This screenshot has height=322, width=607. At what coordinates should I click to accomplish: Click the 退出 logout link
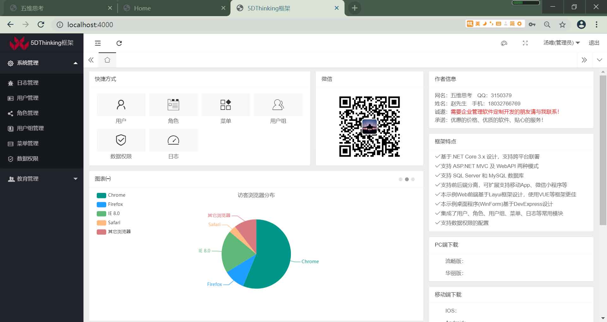click(x=594, y=43)
